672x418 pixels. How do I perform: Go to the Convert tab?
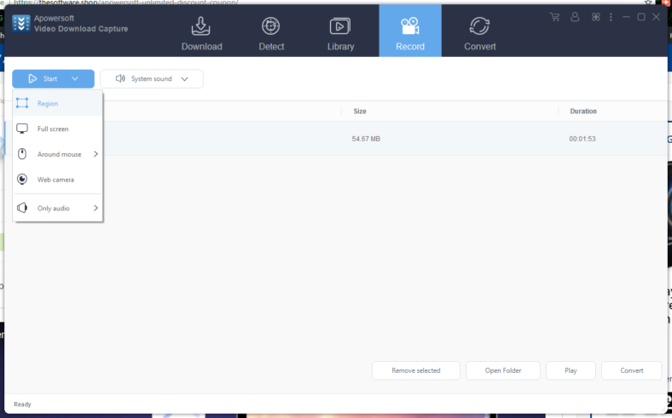[x=479, y=34]
